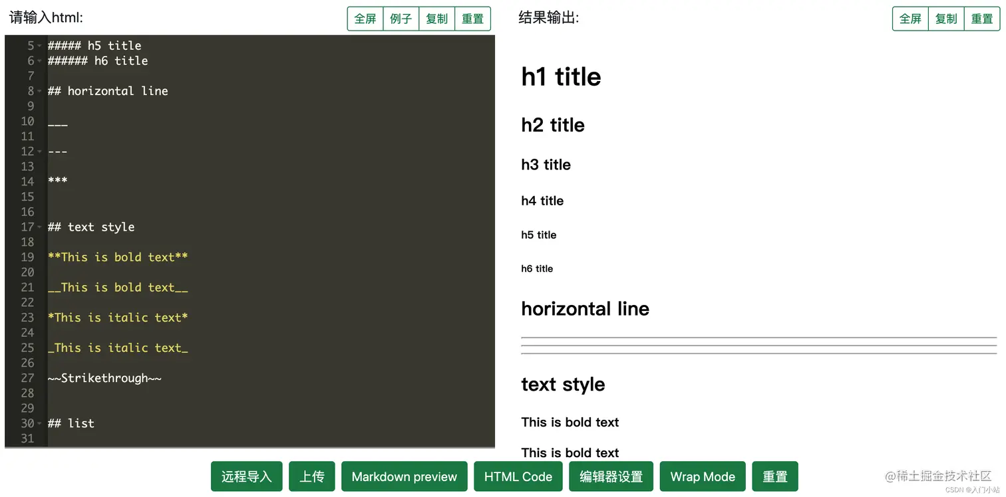1006x497 pixels.
Task: Click 例子 example button
Action: point(401,19)
